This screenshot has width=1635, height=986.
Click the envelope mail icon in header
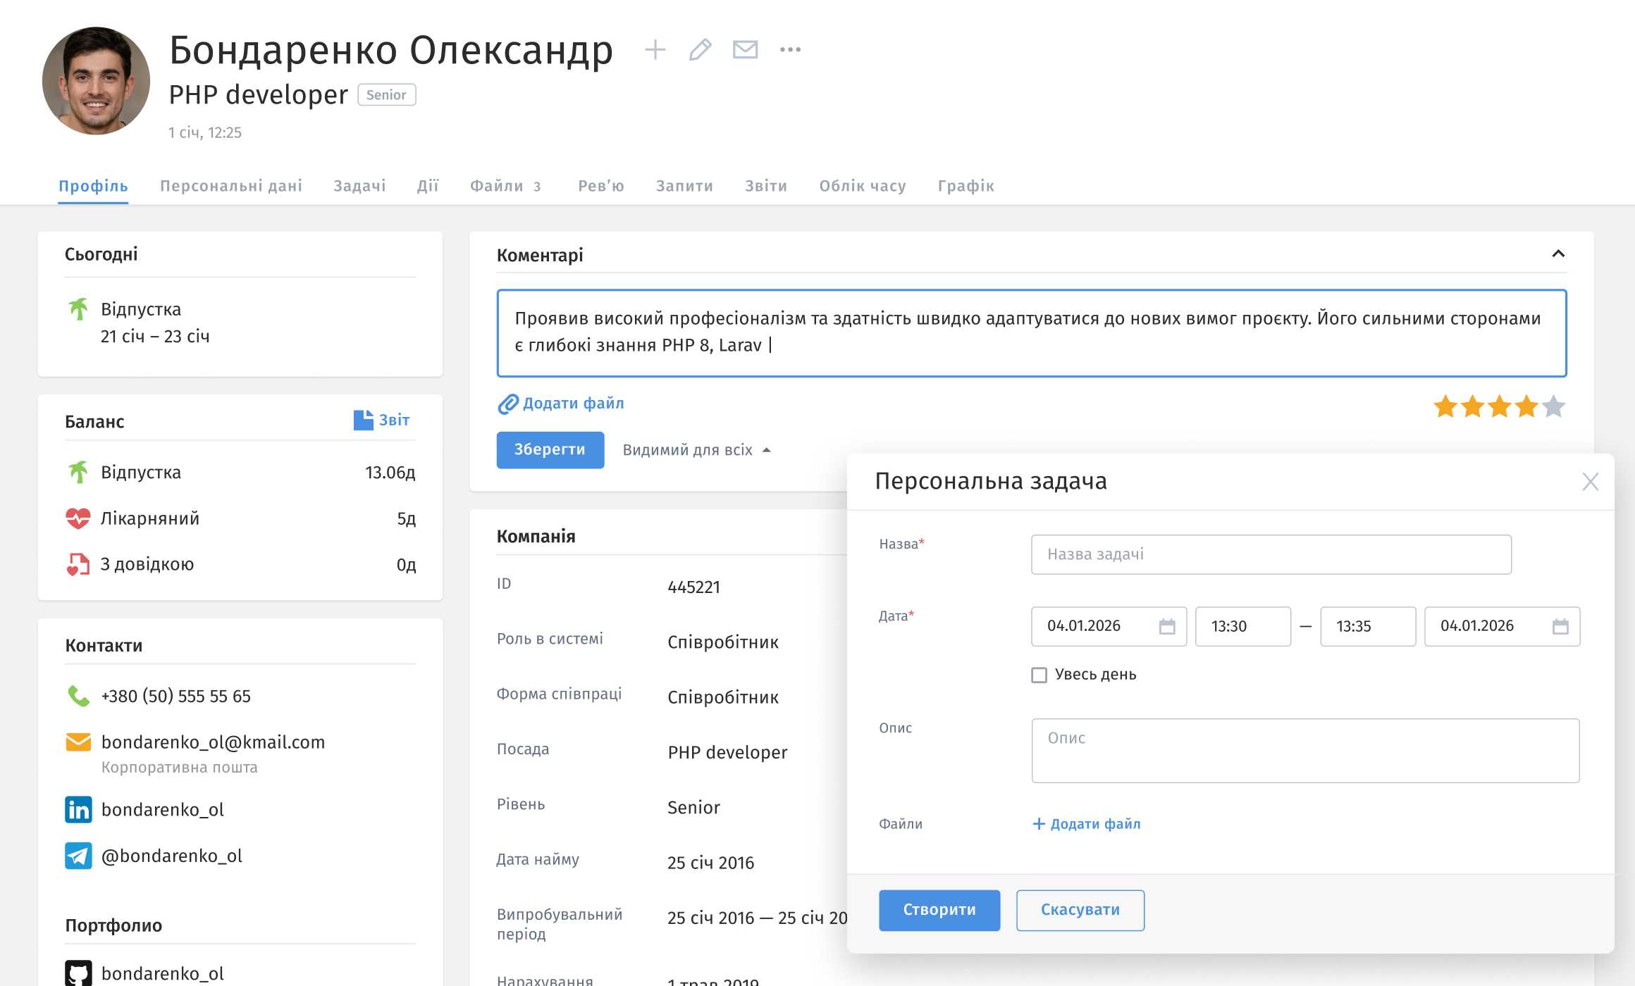coord(745,50)
